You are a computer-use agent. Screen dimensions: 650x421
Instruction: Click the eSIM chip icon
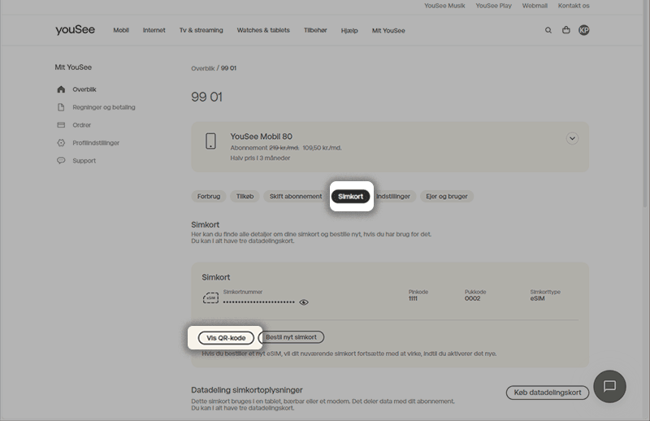click(210, 298)
